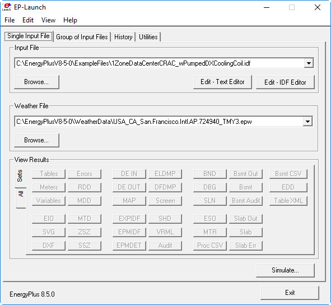Click the DE OUT results button

click(x=129, y=187)
